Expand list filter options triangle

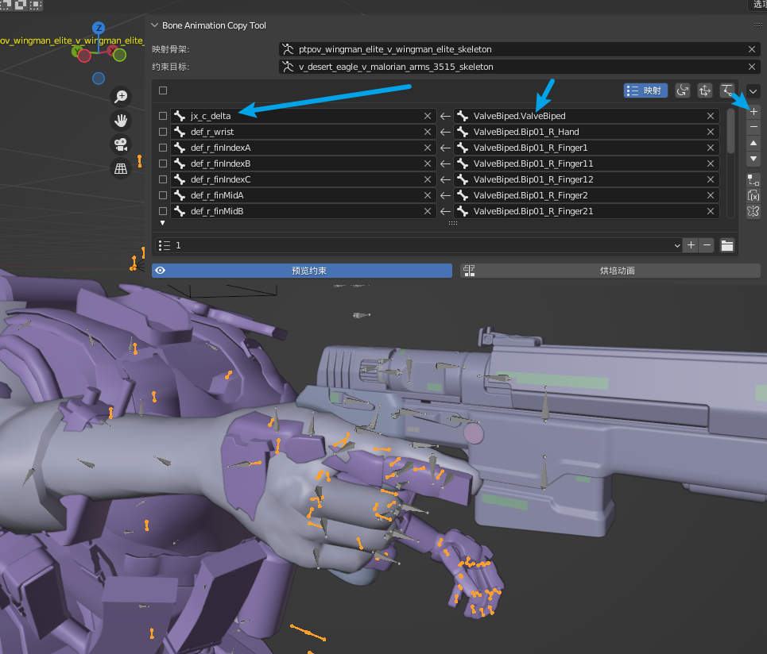coord(162,223)
